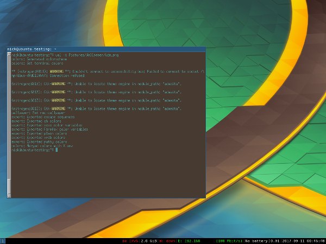Image resolution: width=326 pixels, height=244 pixels.
Task: Click 'wallpaper: Set new wallpaper' line
Action: tap(39, 113)
